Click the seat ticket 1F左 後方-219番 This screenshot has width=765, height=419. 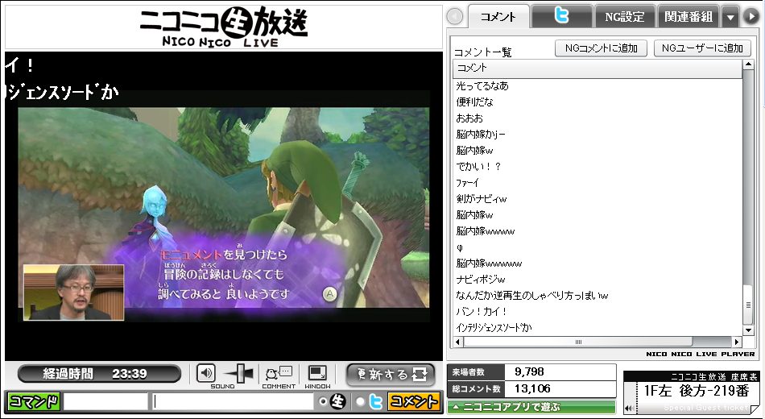(x=697, y=391)
